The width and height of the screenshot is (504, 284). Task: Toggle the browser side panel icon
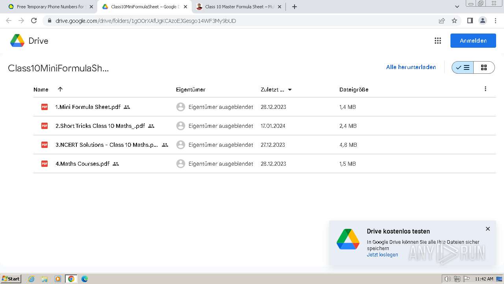pyautogui.click(x=470, y=21)
